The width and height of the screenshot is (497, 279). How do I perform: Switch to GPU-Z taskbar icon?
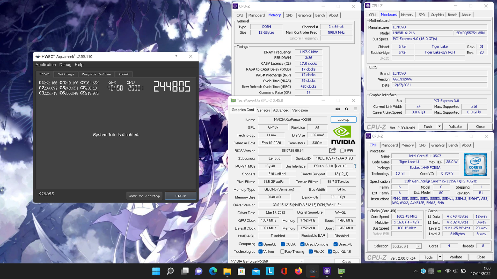(x=341, y=271)
